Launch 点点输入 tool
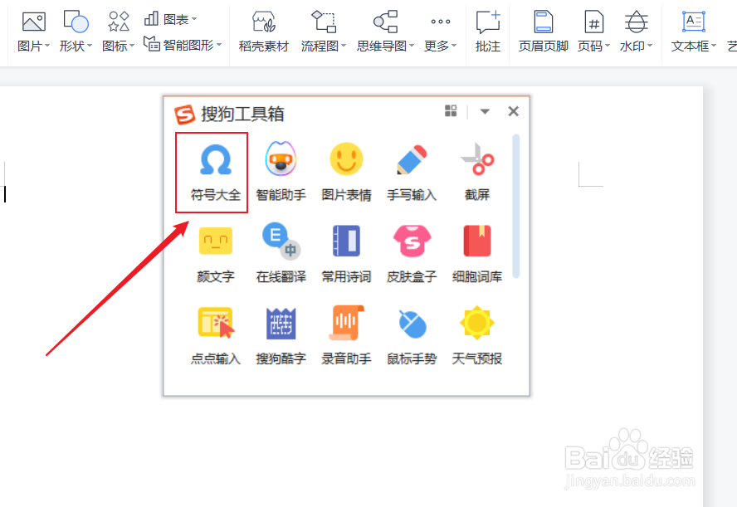Screen dimensions: 737x507 [215, 336]
